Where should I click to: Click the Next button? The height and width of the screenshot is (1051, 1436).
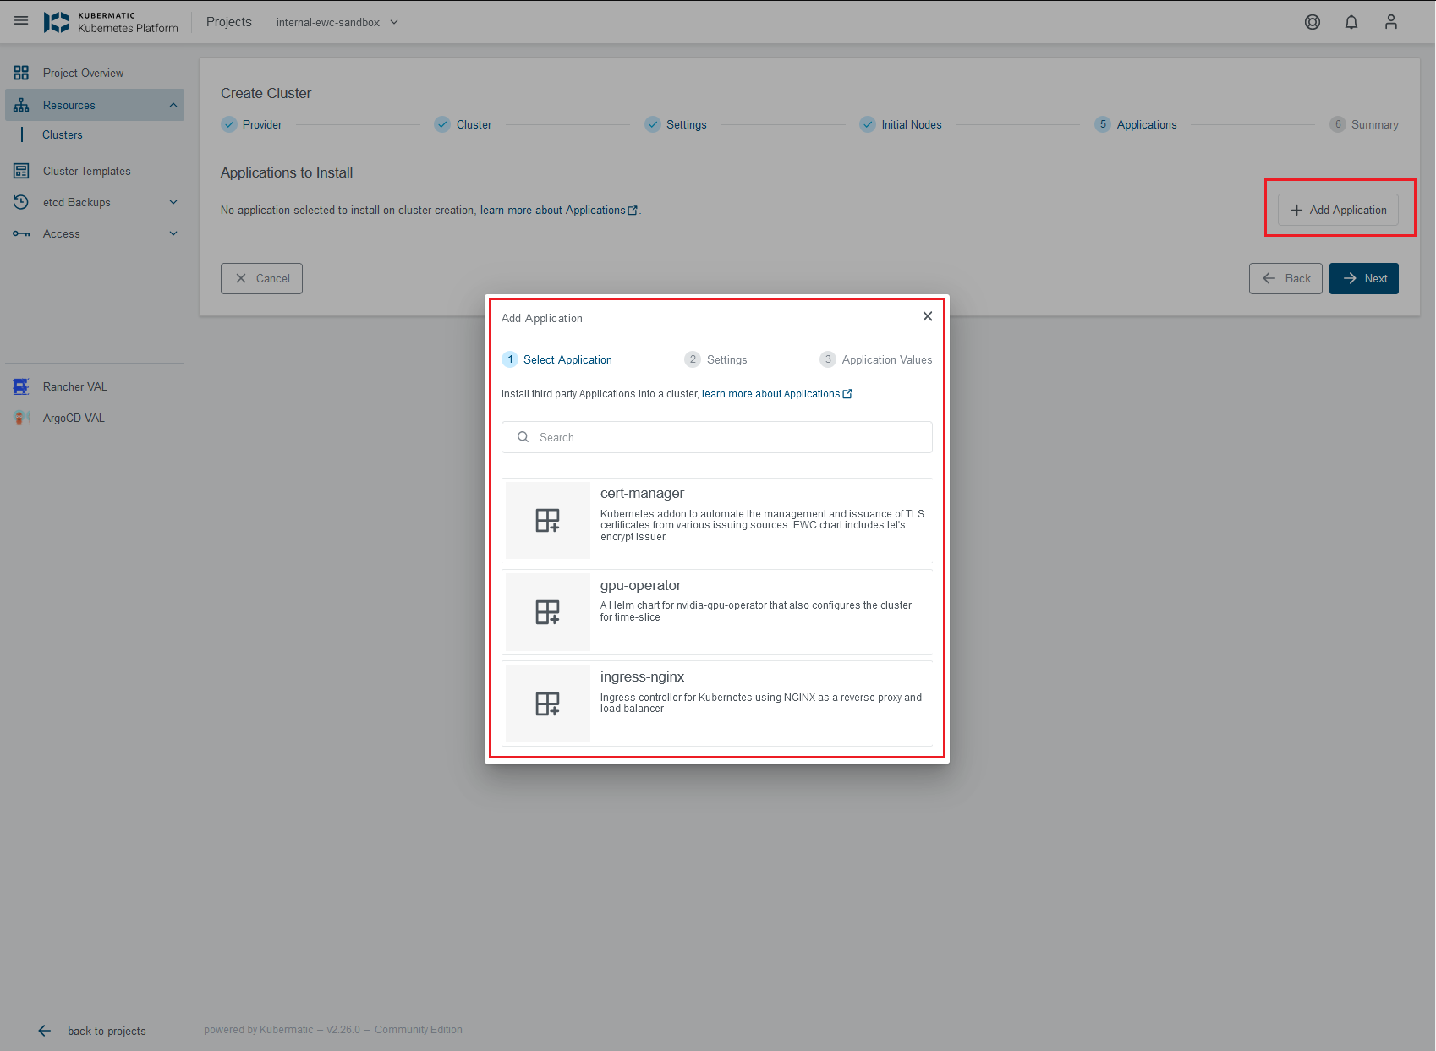click(1364, 278)
